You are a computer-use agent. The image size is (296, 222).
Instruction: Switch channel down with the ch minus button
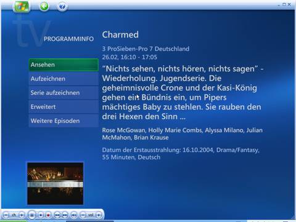(x=6, y=215)
